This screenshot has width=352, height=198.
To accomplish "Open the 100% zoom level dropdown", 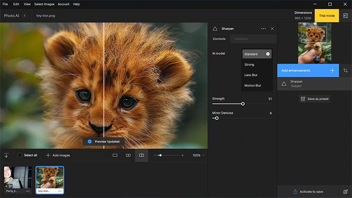I will tap(198, 155).
